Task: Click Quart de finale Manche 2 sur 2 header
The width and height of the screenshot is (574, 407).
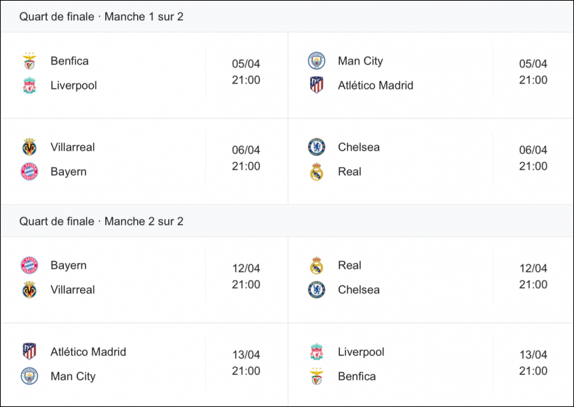Action: click(x=101, y=221)
